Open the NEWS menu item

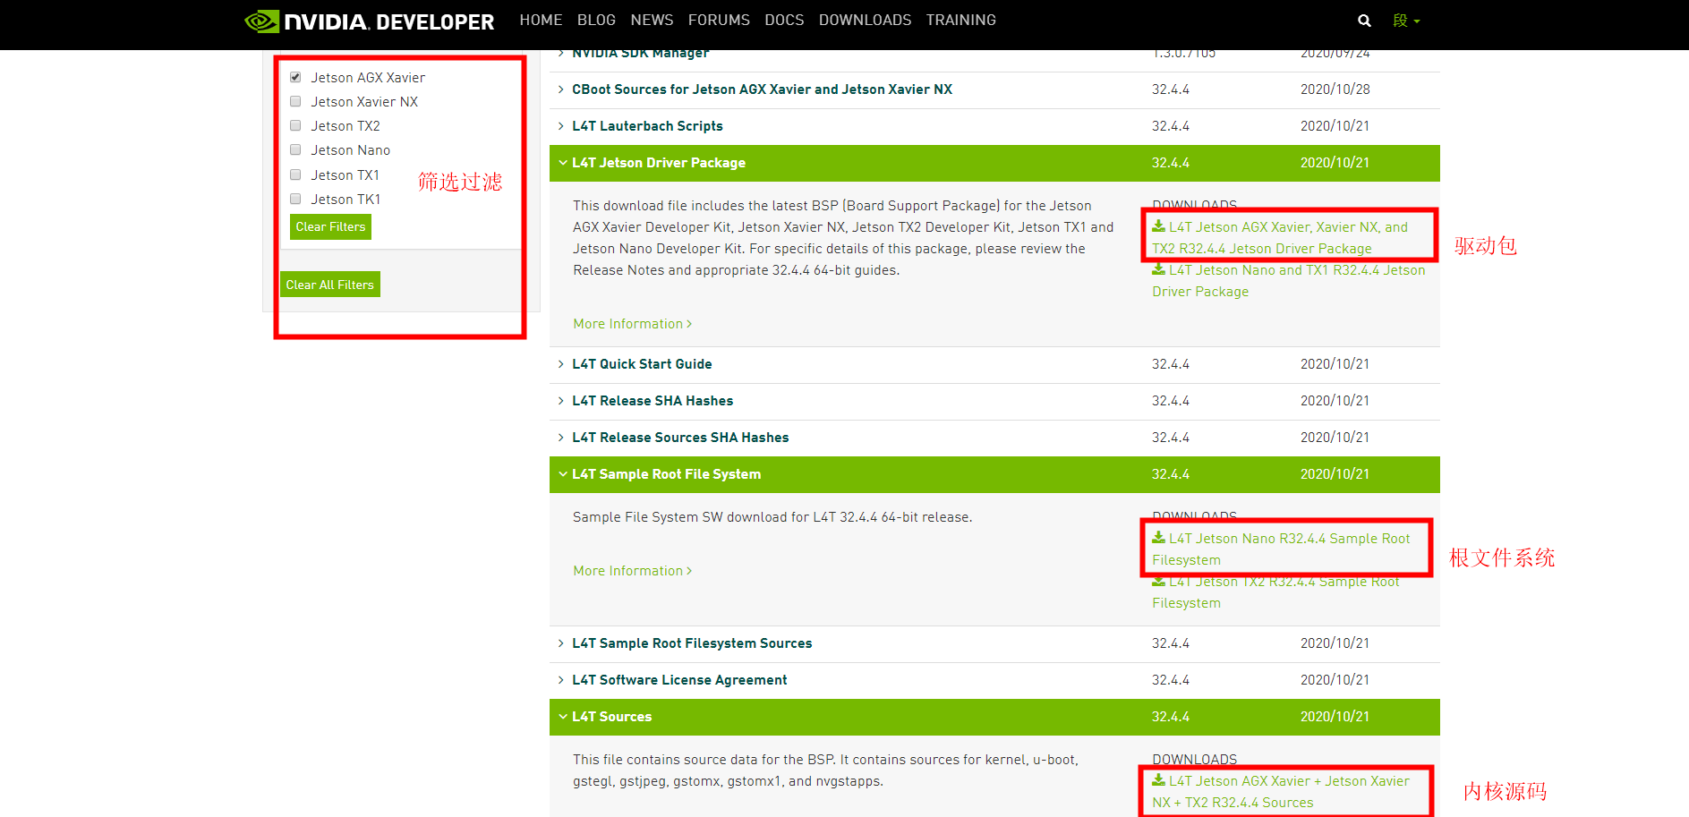click(652, 20)
